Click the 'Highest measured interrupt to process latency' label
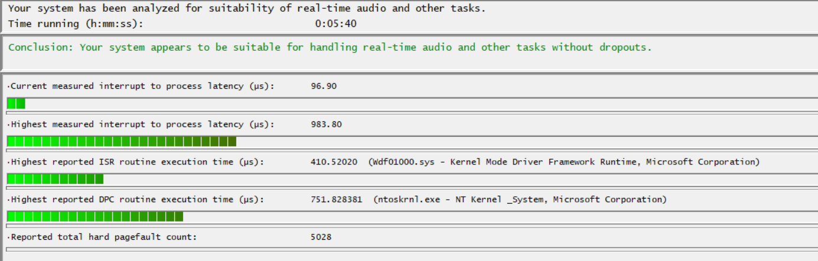The width and height of the screenshot is (818, 261). 141,124
